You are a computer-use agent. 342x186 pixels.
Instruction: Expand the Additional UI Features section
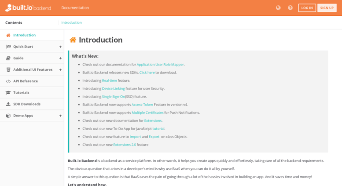[60, 70]
